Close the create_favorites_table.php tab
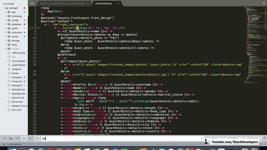Screen dimensions: 267x150 [88, 4]
